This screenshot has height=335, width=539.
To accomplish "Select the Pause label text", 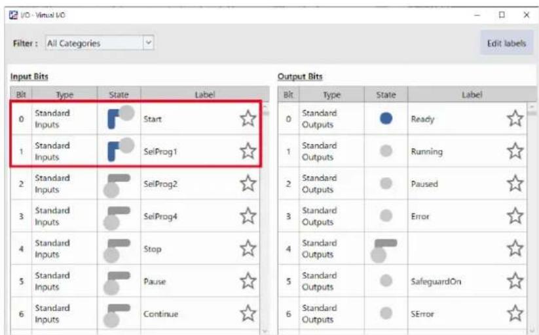I will pos(155,281).
